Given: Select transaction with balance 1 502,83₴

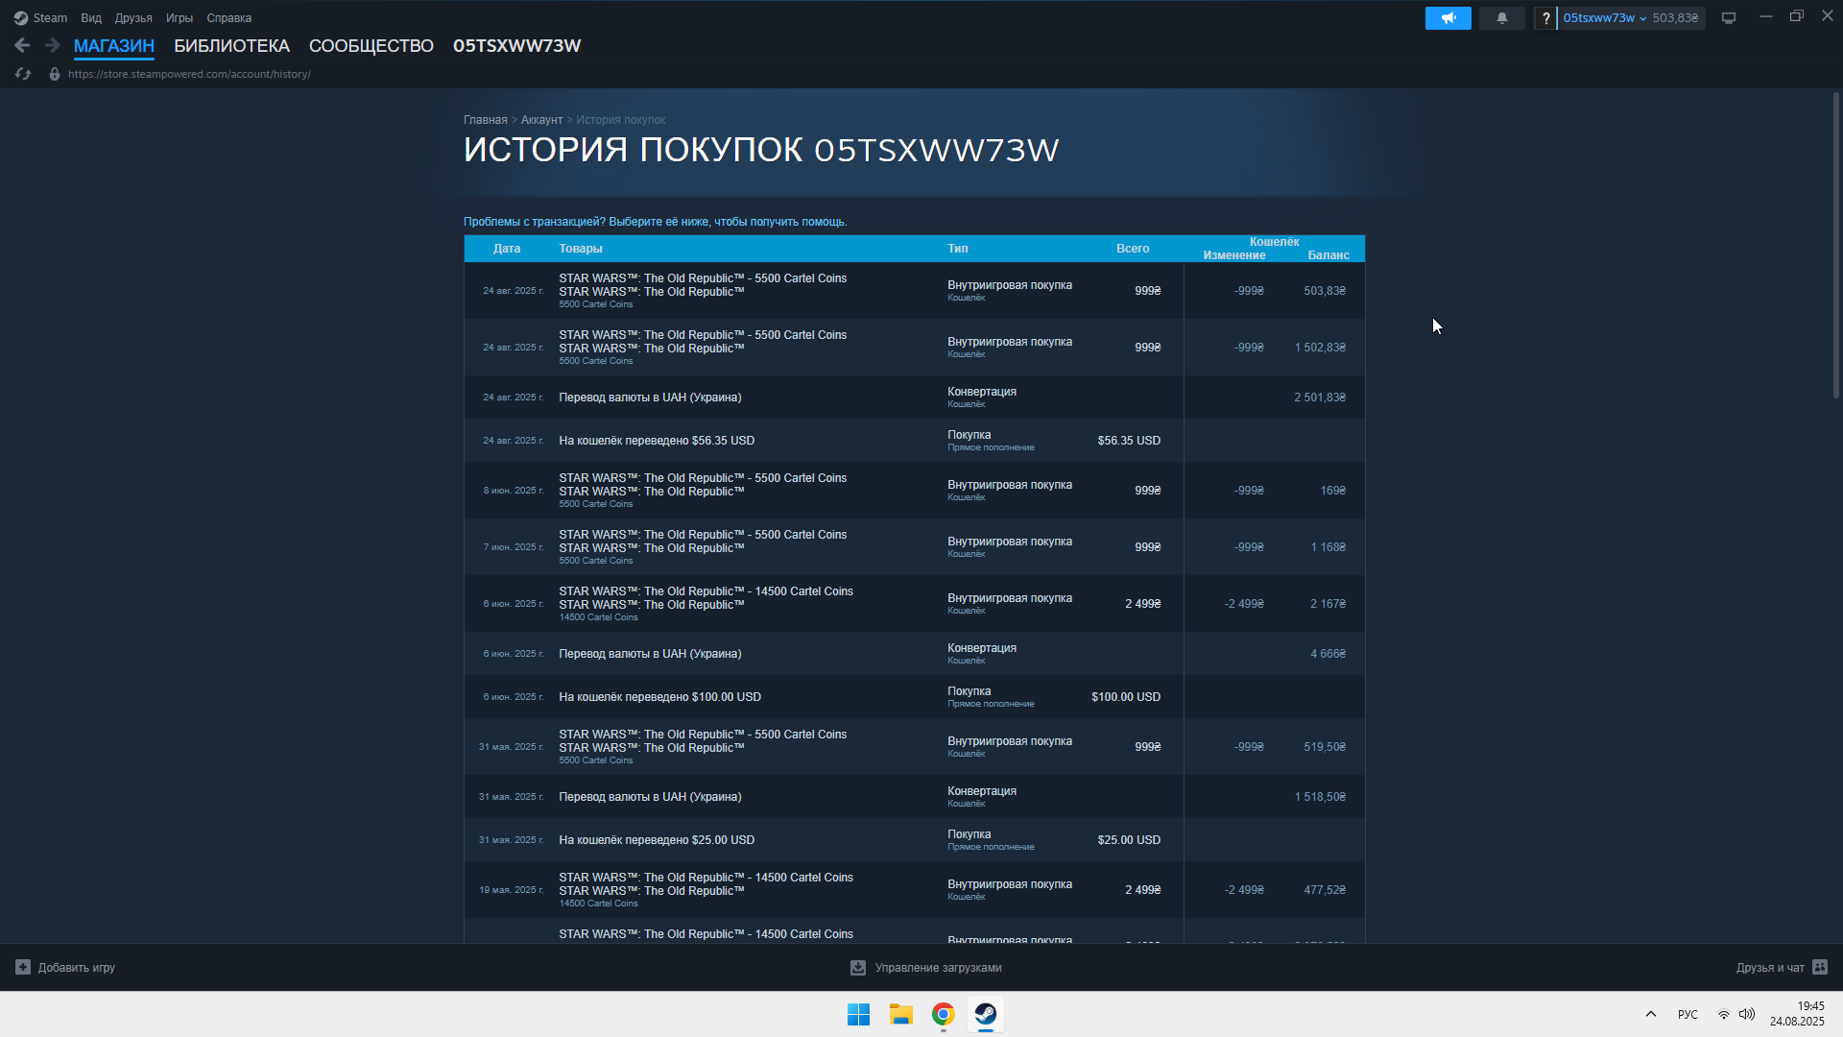Looking at the screenshot, I should point(914,348).
